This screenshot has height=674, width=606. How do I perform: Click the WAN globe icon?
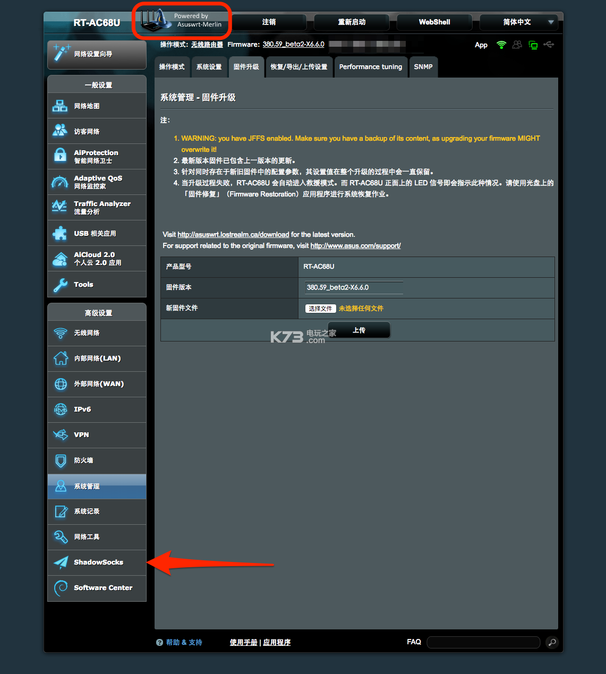tap(61, 383)
